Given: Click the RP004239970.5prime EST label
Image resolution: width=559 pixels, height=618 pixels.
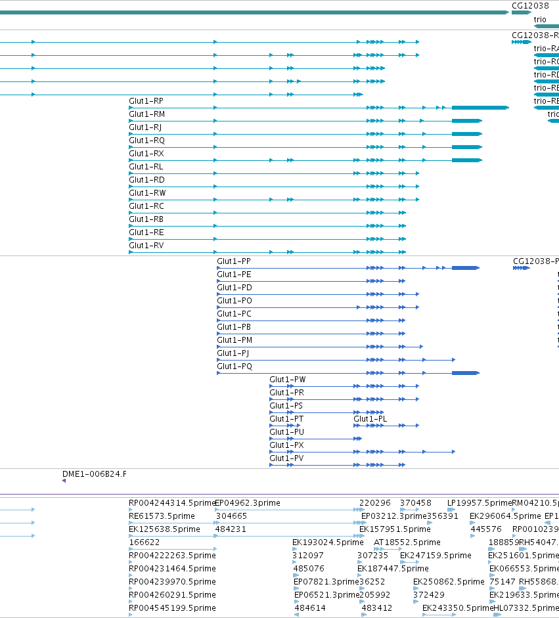Looking at the screenshot, I should 172,582.
